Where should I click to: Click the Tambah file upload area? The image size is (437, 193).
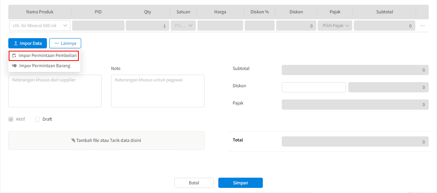[106, 140]
